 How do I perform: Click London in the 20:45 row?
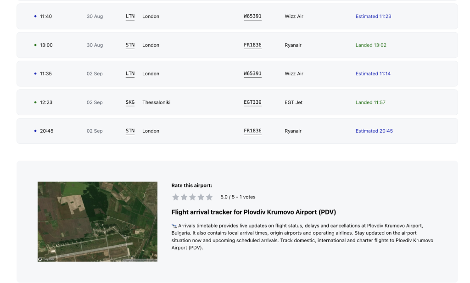click(x=151, y=131)
